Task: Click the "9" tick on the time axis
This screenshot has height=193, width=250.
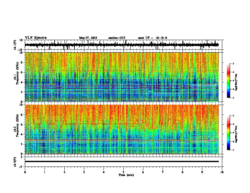Action: [202, 172]
